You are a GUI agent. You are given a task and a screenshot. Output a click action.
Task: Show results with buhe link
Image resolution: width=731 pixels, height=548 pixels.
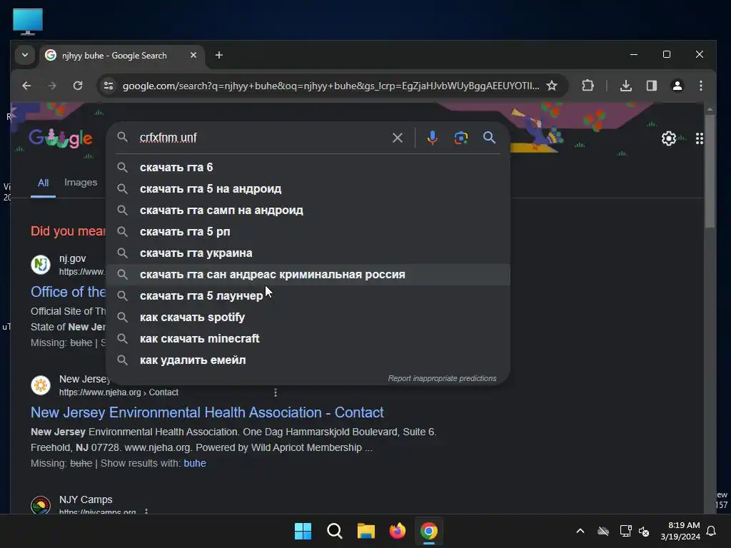tap(195, 463)
